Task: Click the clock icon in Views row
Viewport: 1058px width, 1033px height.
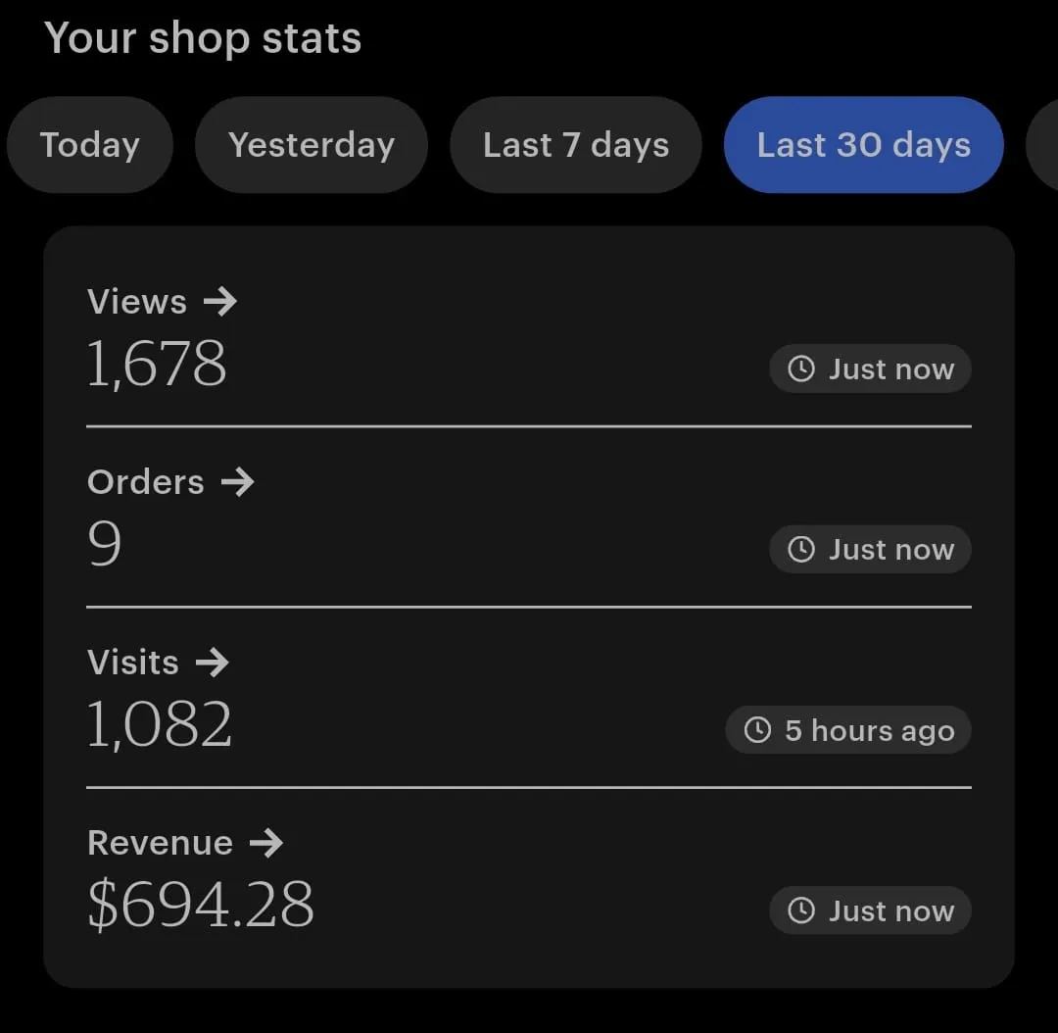Action: [x=801, y=369]
